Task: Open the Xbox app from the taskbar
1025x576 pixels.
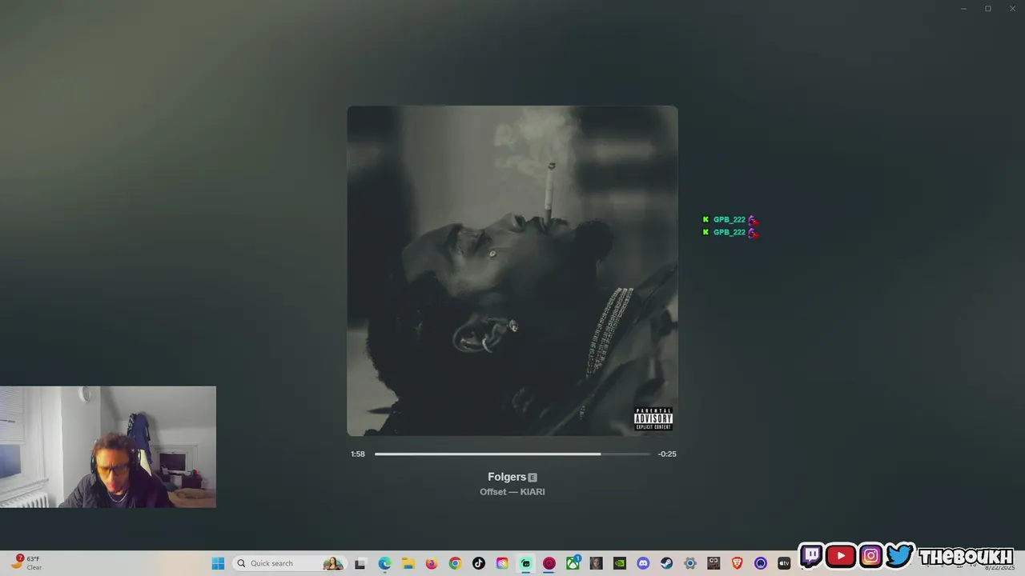Action: (x=573, y=563)
